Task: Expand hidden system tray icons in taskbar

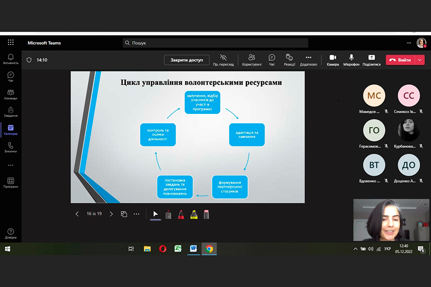Action: coord(355,249)
